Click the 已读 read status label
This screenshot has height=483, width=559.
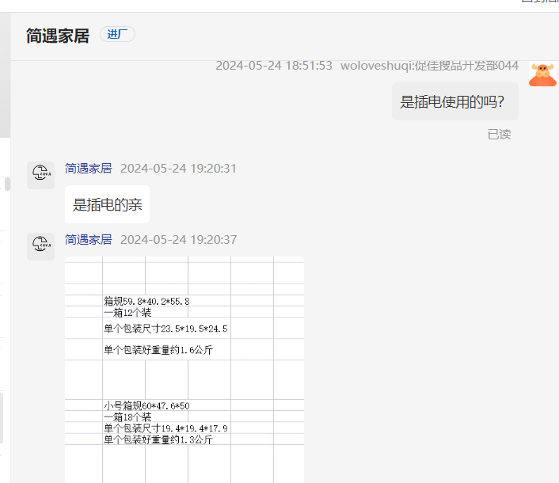pos(499,135)
